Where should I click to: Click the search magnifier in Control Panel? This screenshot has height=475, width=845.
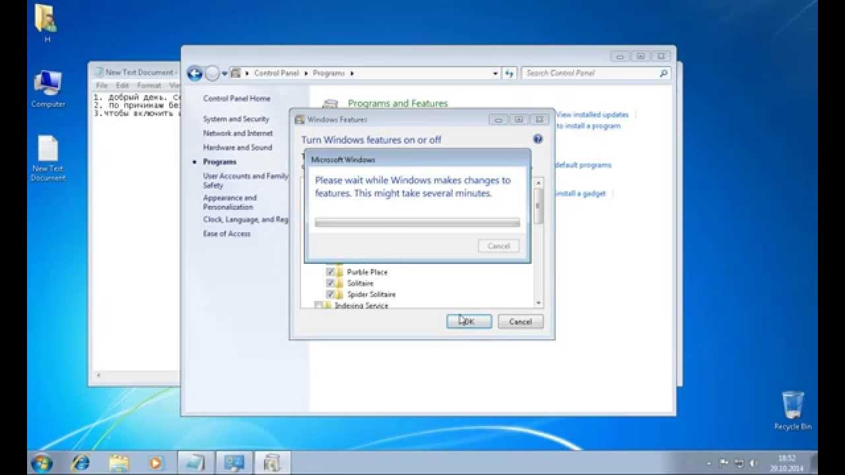664,73
